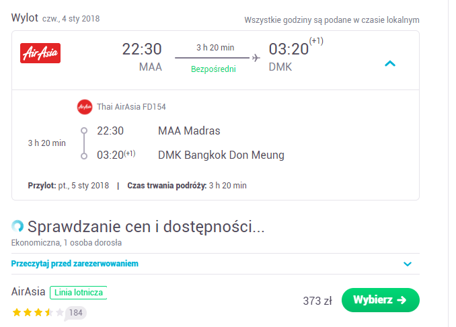Screen dimensions: 456x327
Task: Click the grey fifth rating star
Action: [60, 312]
